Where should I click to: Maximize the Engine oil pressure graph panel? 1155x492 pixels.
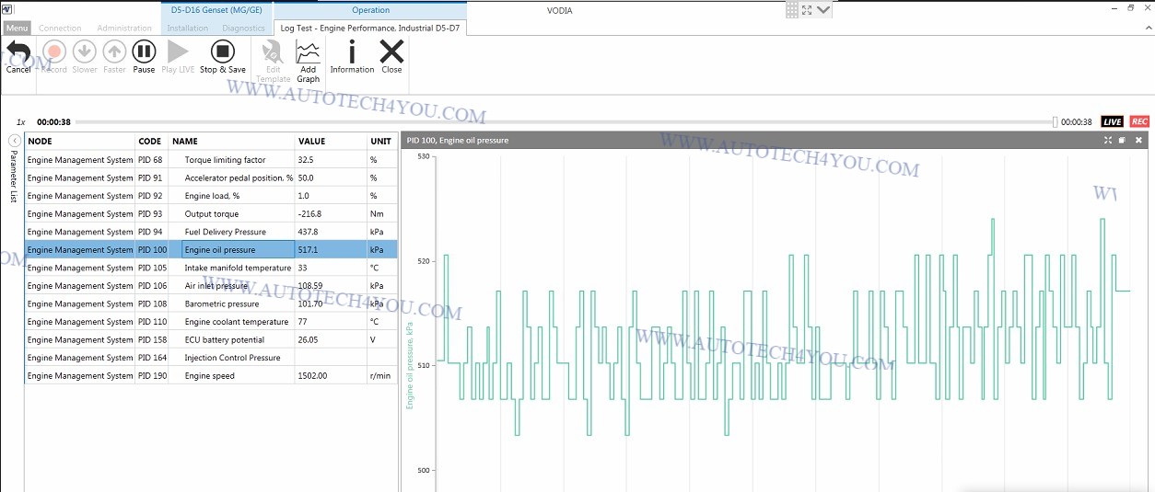[1108, 141]
